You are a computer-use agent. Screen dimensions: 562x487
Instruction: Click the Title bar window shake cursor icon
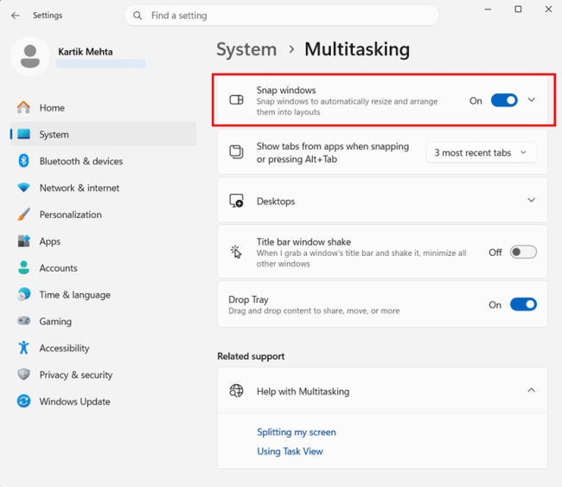tap(236, 252)
